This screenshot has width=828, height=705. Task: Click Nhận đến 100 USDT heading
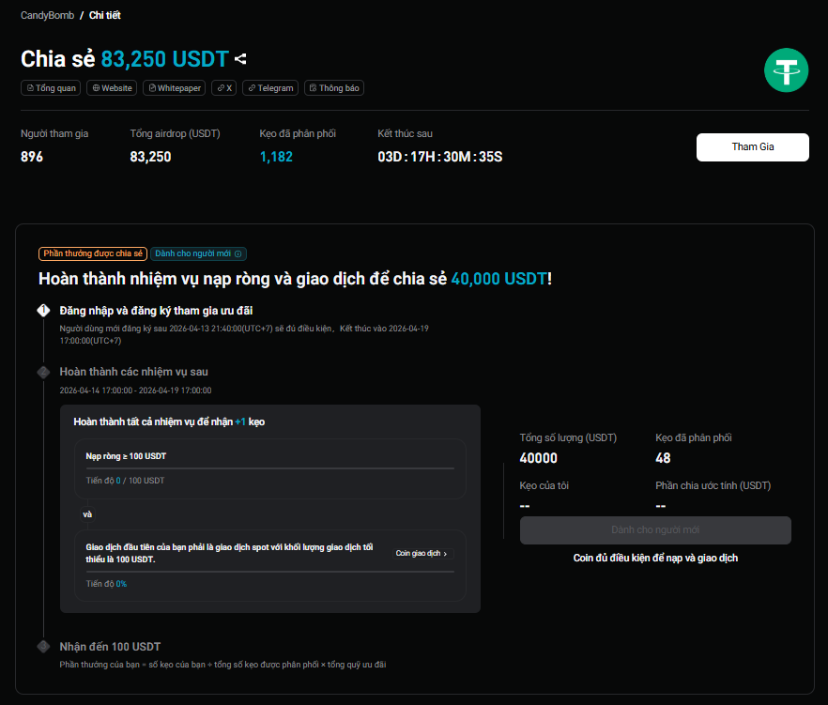pos(110,647)
